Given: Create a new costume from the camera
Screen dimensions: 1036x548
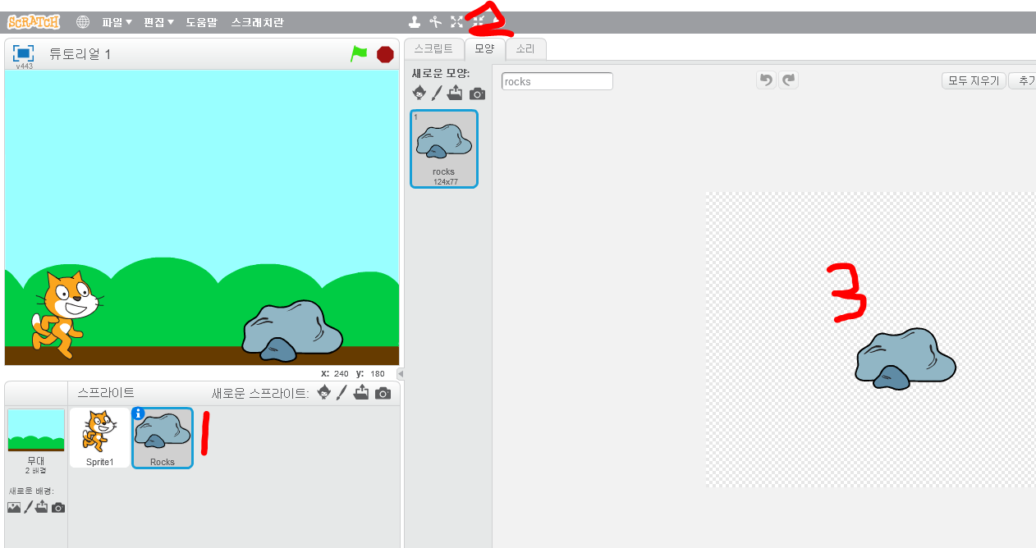Looking at the screenshot, I should click(477, 94).
